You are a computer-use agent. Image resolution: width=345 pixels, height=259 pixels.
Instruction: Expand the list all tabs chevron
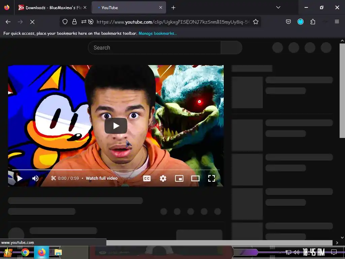tap(278, 7)
